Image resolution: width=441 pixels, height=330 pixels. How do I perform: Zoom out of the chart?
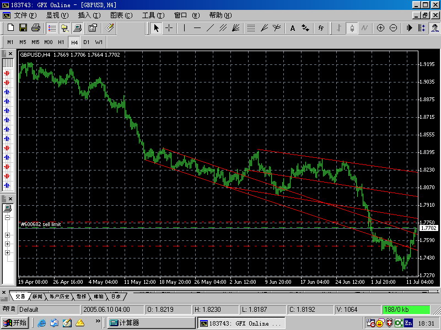click(393, 28)
